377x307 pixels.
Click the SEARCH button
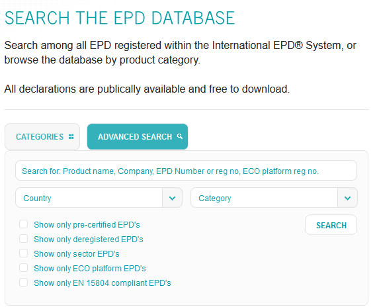coord(331,225)
